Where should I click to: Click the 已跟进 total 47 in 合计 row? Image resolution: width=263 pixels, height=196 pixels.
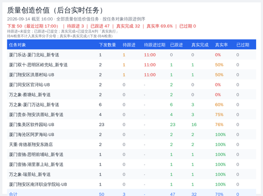tap(173, 194)
